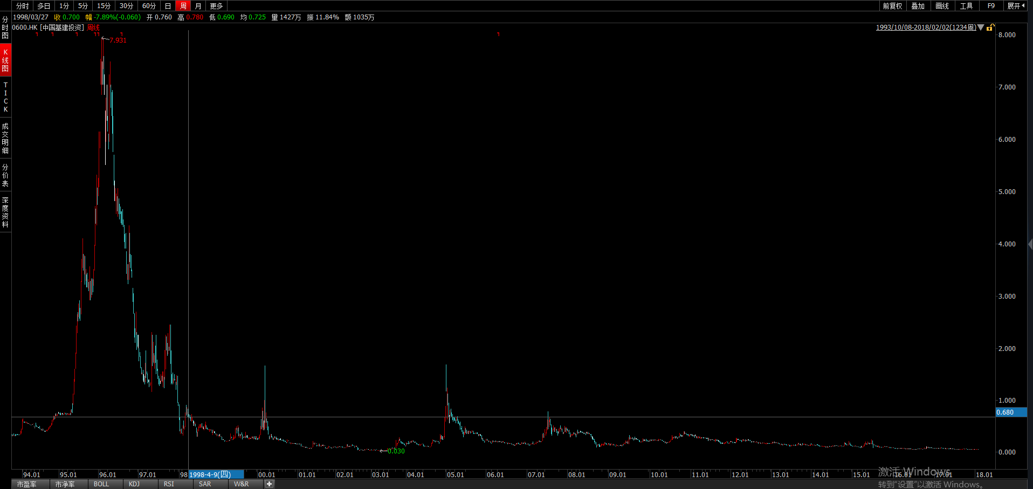Click the orange lock icon beside date range
1033x489 pixels.
point(990,27)
